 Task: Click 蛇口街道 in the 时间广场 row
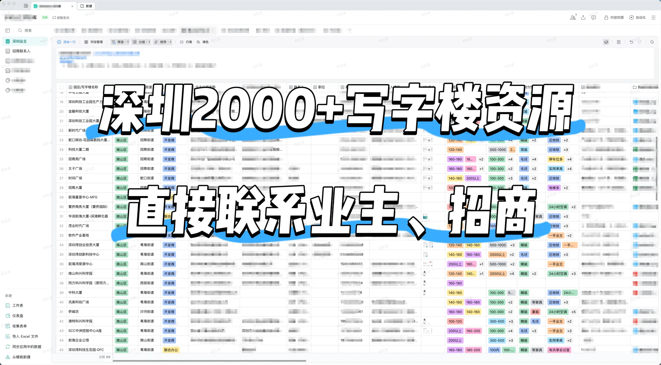point(147,178)
